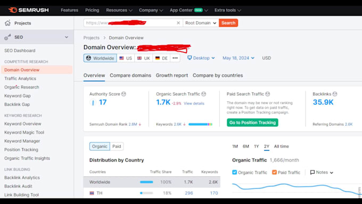Switch to Compare domains tab
362x204 pixels.
130,75
